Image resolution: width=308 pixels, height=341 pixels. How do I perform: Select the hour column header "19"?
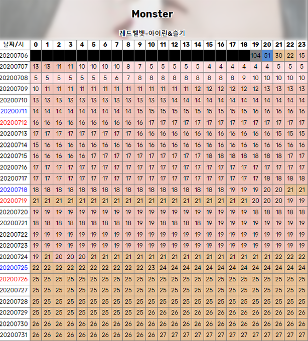[x=255, y=45]
